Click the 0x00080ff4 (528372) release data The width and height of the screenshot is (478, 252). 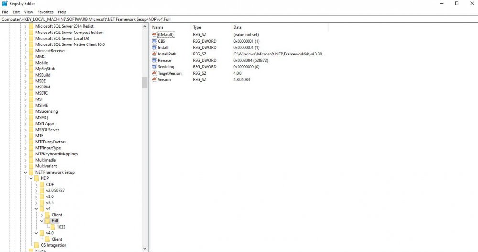pyautogui.click(x=250, y=60)
